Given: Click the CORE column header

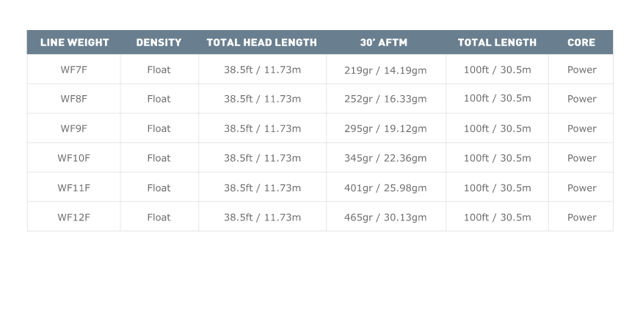Looking at the screenshot, I should pyautogui.click(x=581, y=42).
